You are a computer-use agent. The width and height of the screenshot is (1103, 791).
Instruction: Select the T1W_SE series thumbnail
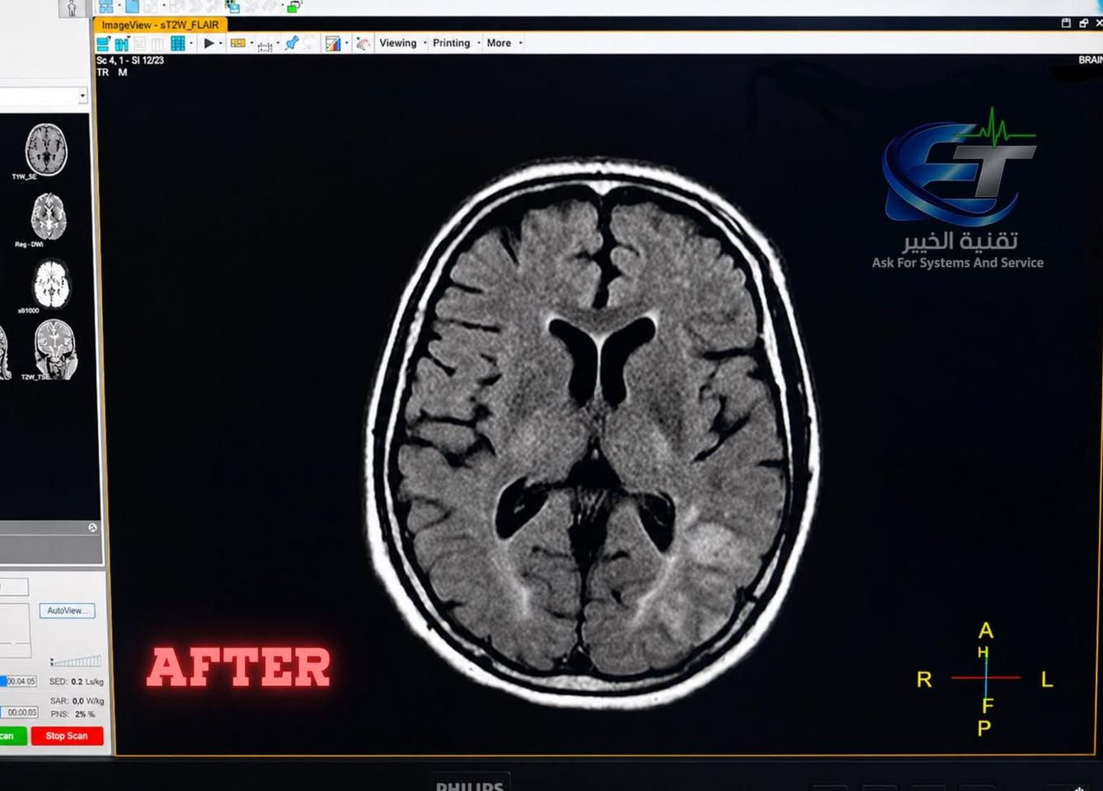(45, 151)
